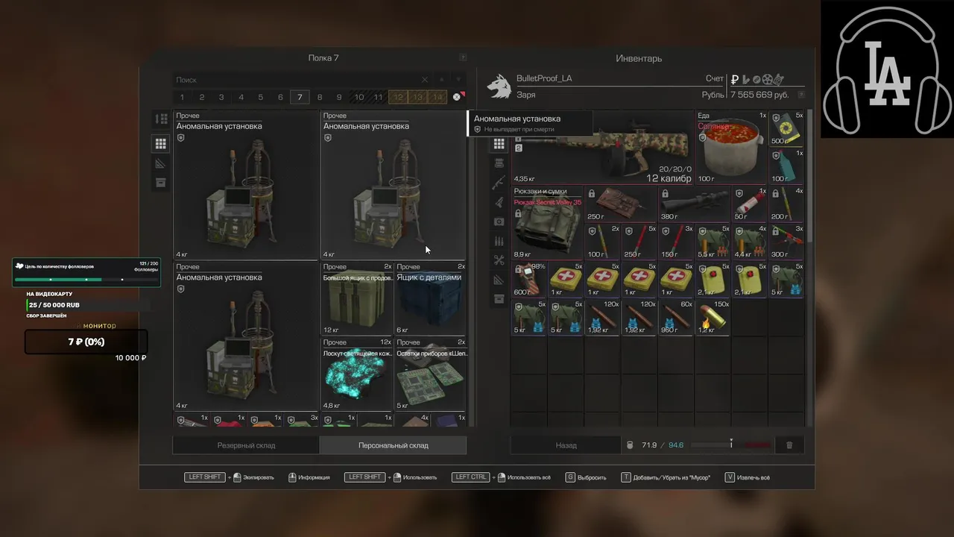Click the archive box icon in the shelf sidebar

tap(160, 183)
